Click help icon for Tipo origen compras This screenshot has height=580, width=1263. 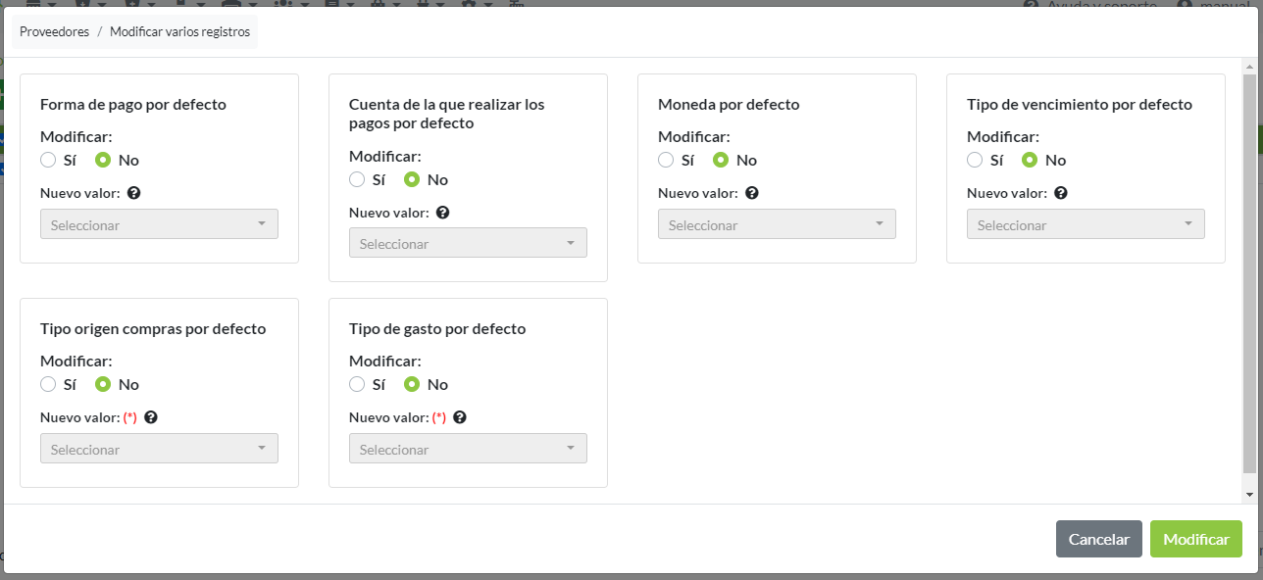tap(151, 417)
